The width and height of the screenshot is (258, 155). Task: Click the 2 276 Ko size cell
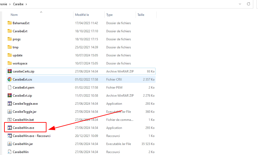pyautogui.click(x=149, y=96)
